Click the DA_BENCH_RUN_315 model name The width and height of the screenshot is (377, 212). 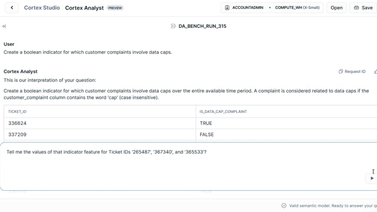(203, 26)
